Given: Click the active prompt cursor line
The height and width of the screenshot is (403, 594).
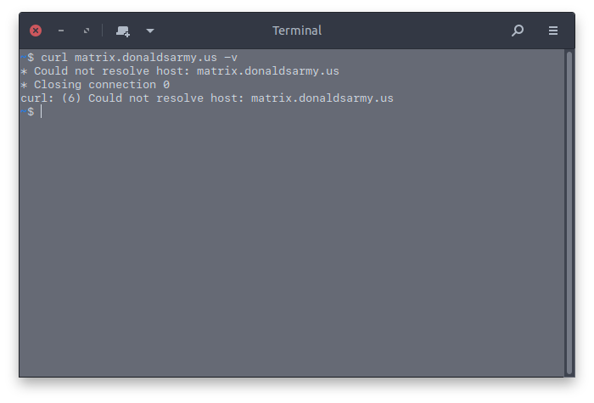Looking at the screenshot, I should coord(32,112).
